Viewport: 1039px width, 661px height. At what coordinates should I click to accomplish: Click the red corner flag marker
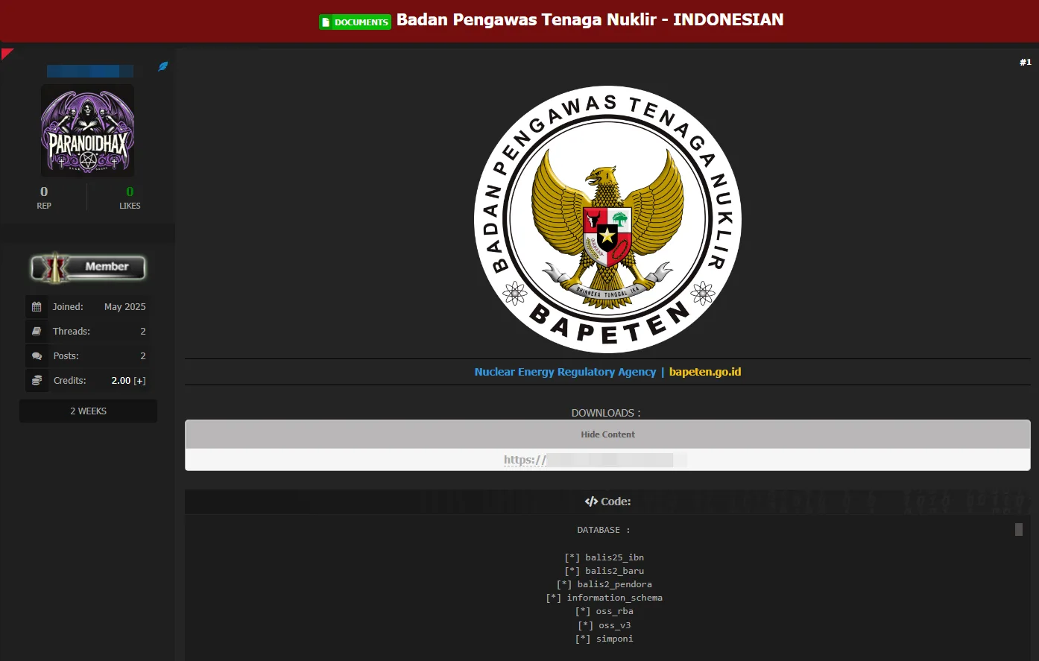6,53
